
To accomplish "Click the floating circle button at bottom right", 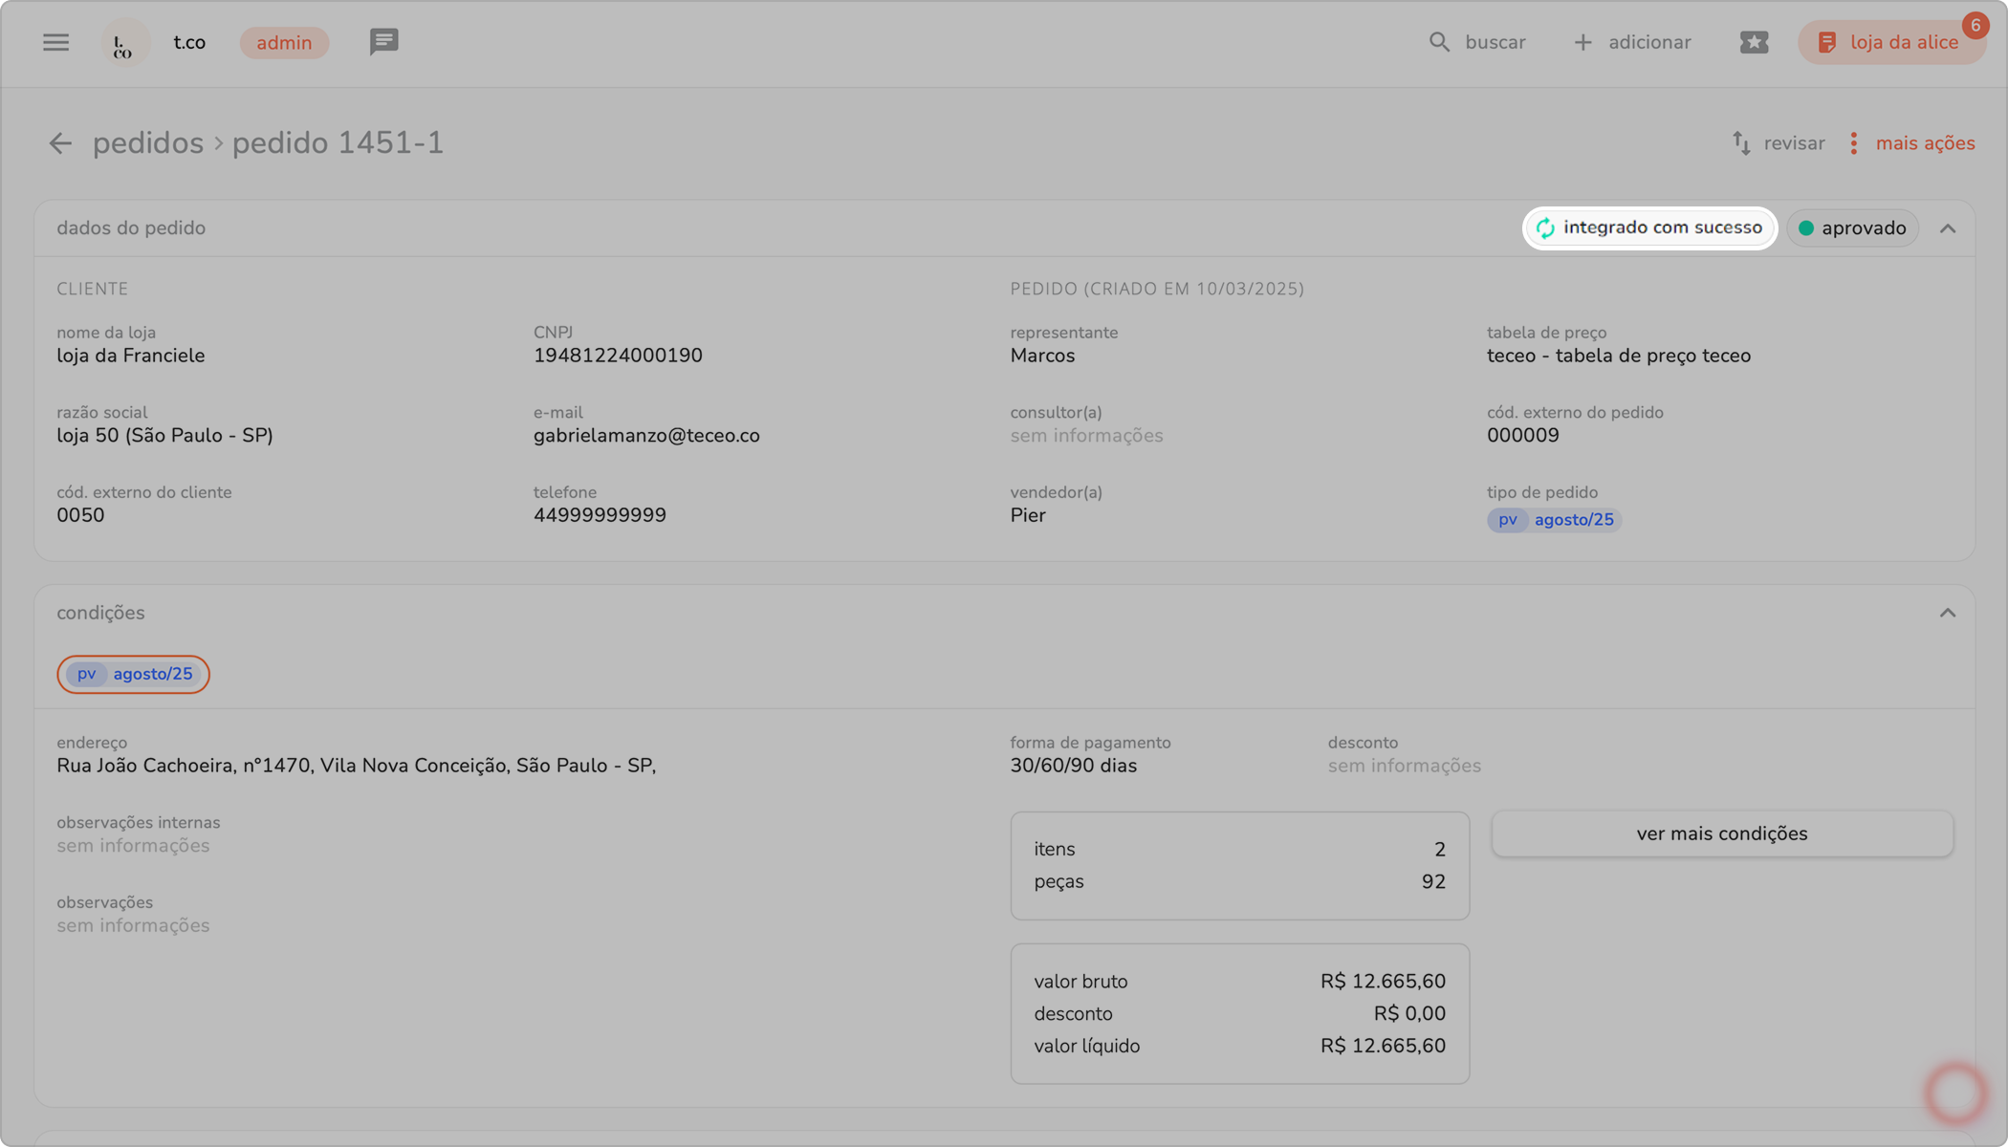I will click(x=1955, y=1093).
